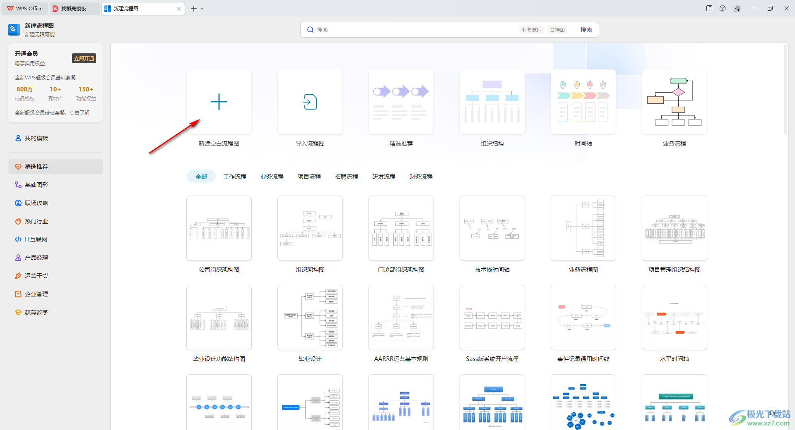The image size is (795, 430).
Task: Switch to the 找稻壳模板 tab
Action: [x=75, y=8]
